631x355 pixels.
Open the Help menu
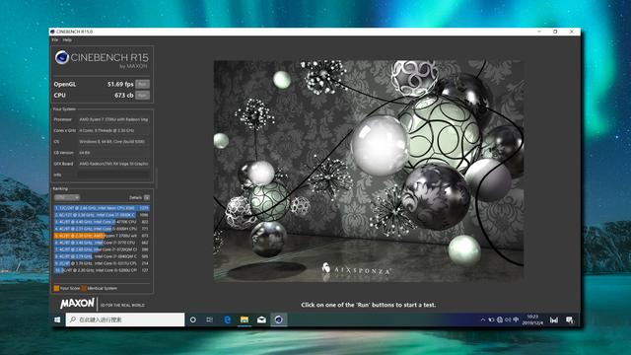(x=67, y=39)
